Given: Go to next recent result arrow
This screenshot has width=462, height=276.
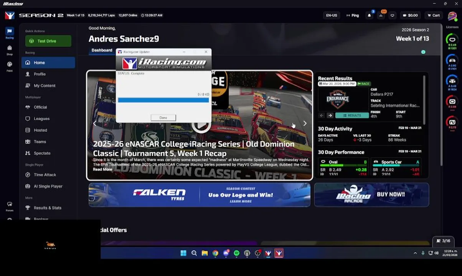Looking at the screenshot, I should point(330,115).
